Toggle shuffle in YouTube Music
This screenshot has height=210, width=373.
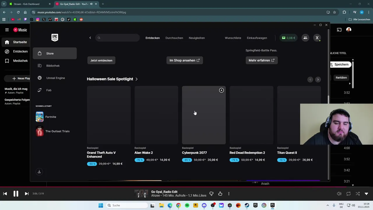click(x=358, y=194)
